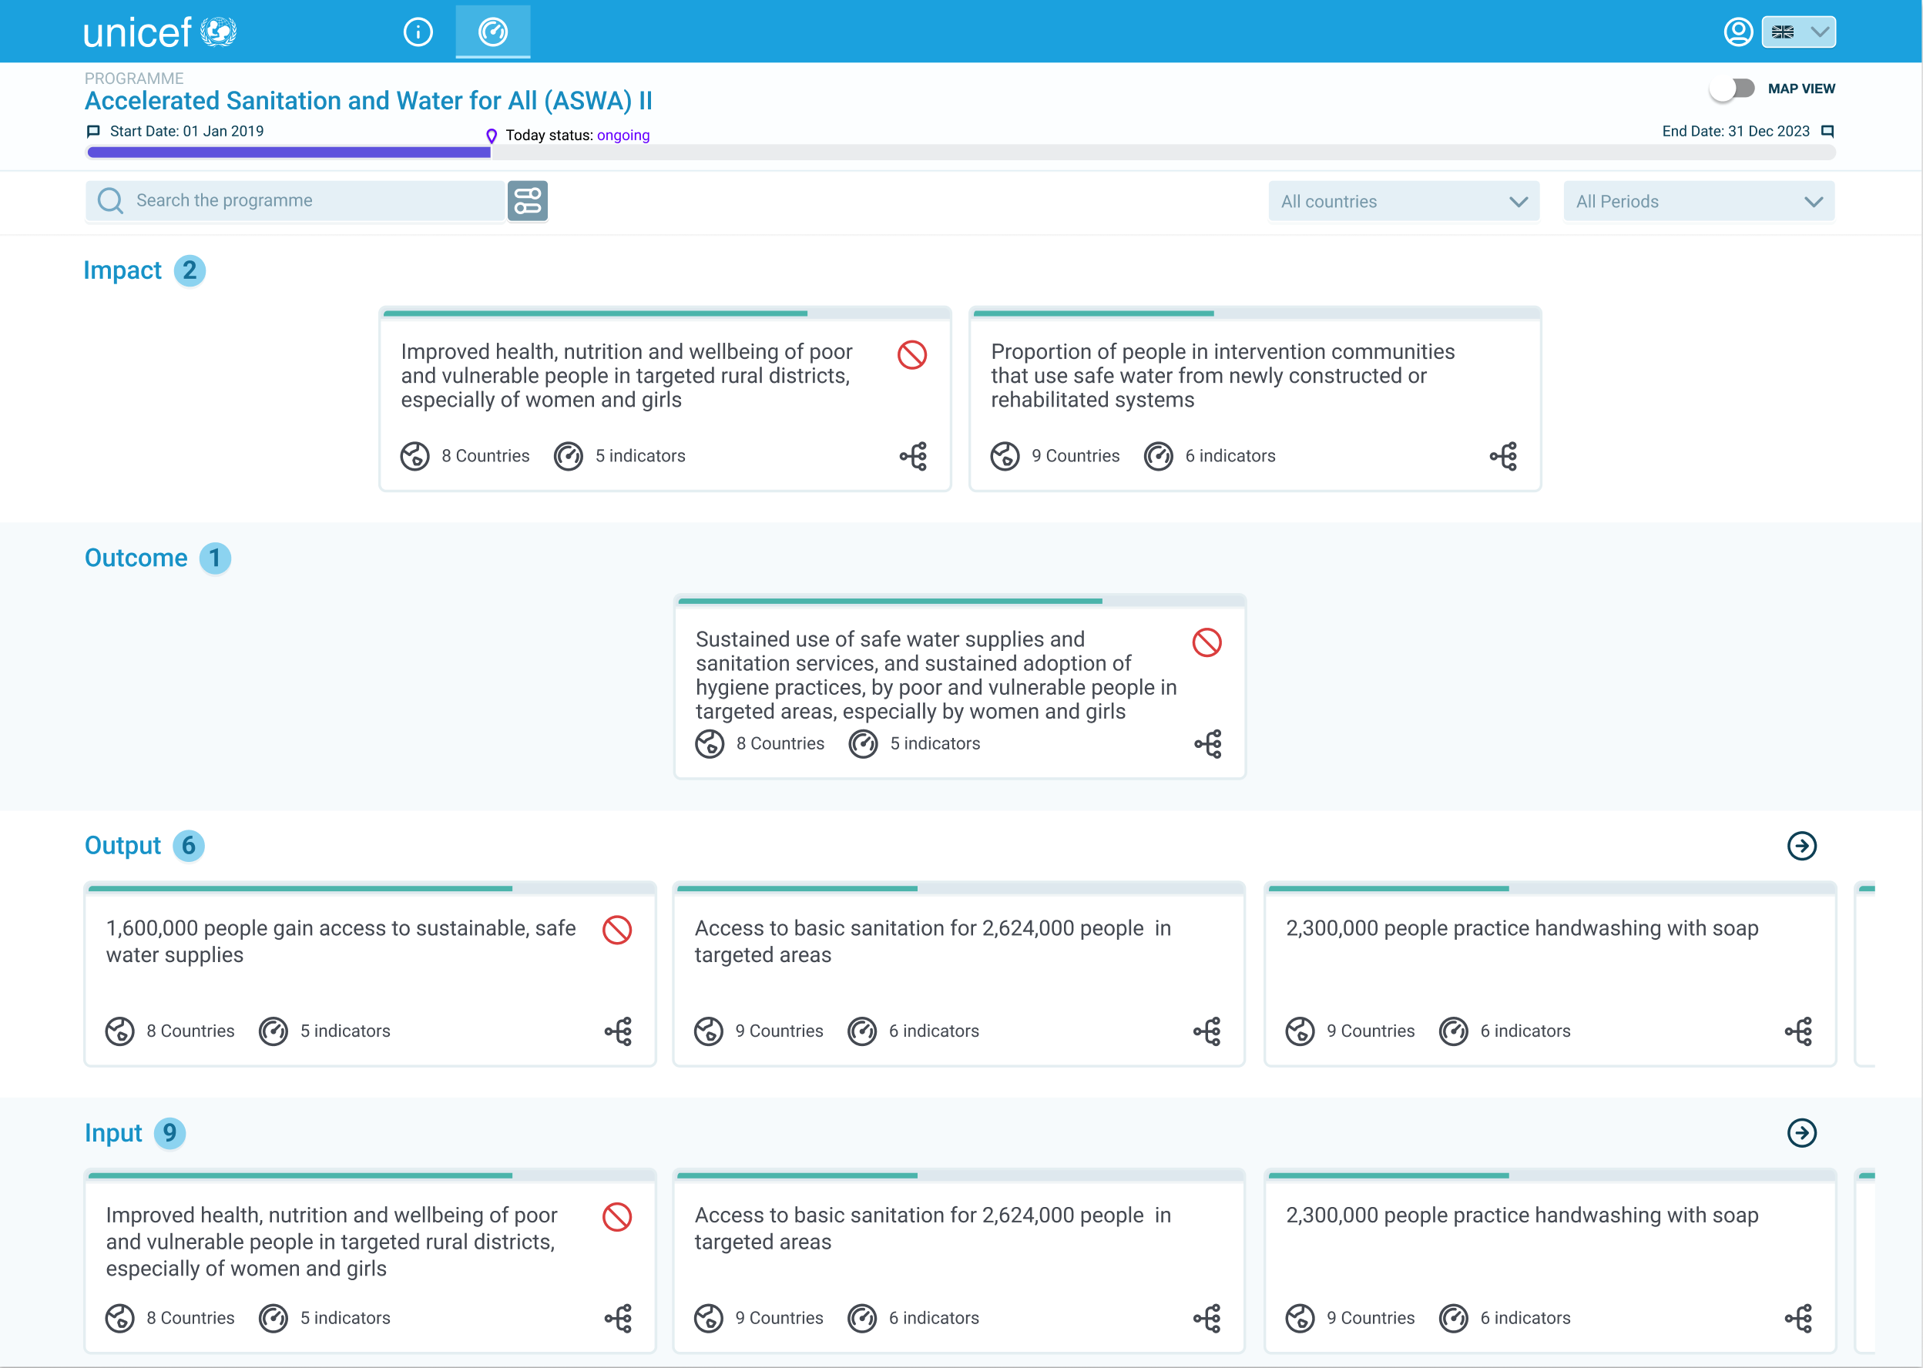Click the Output section heading

(122, 845)
